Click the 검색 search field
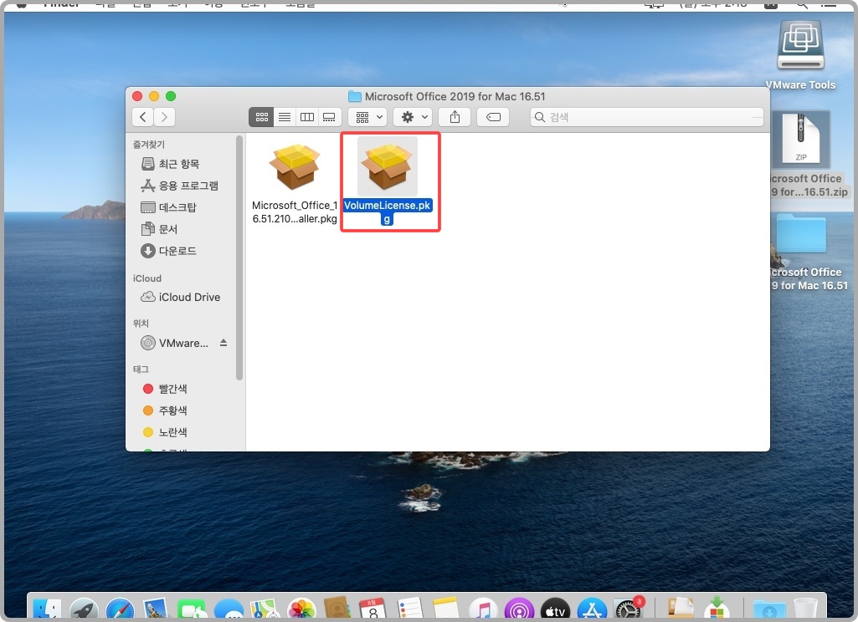The width and height of the screenshot is (858, 622). pyautogui.click(x=647, y=117)
